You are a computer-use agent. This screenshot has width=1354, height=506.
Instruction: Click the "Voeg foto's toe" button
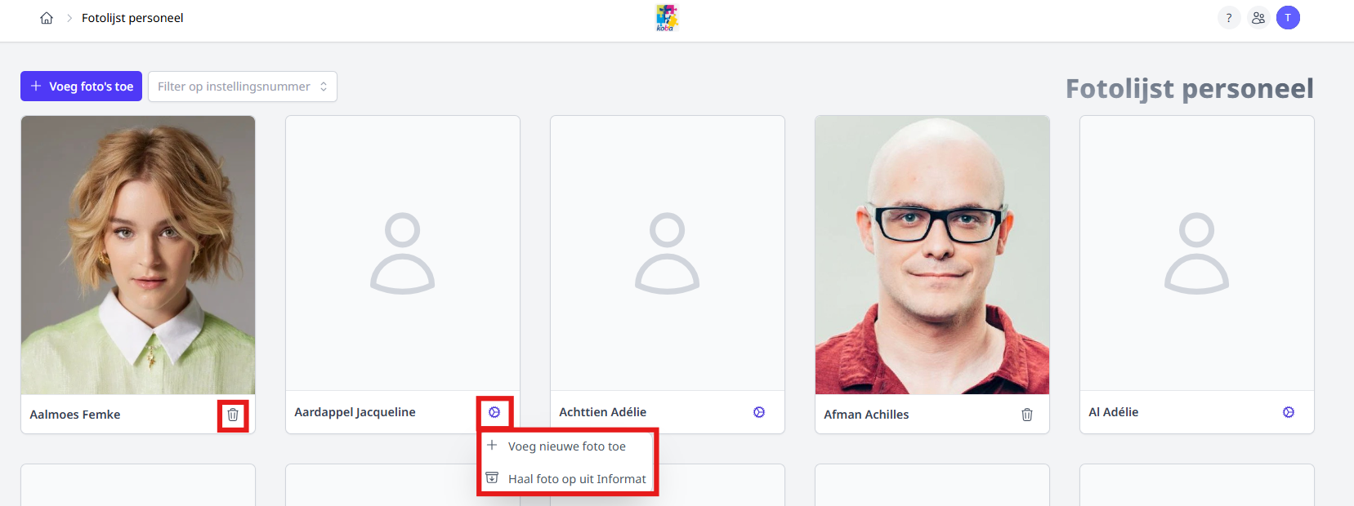82,87
